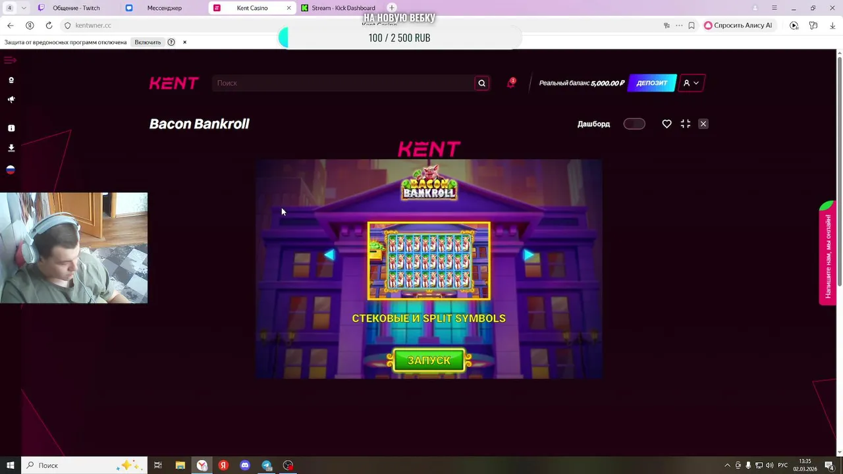Viewport: 843px width, 474px height.
Task: Open the online chat side widget
Action: (827, 253)
